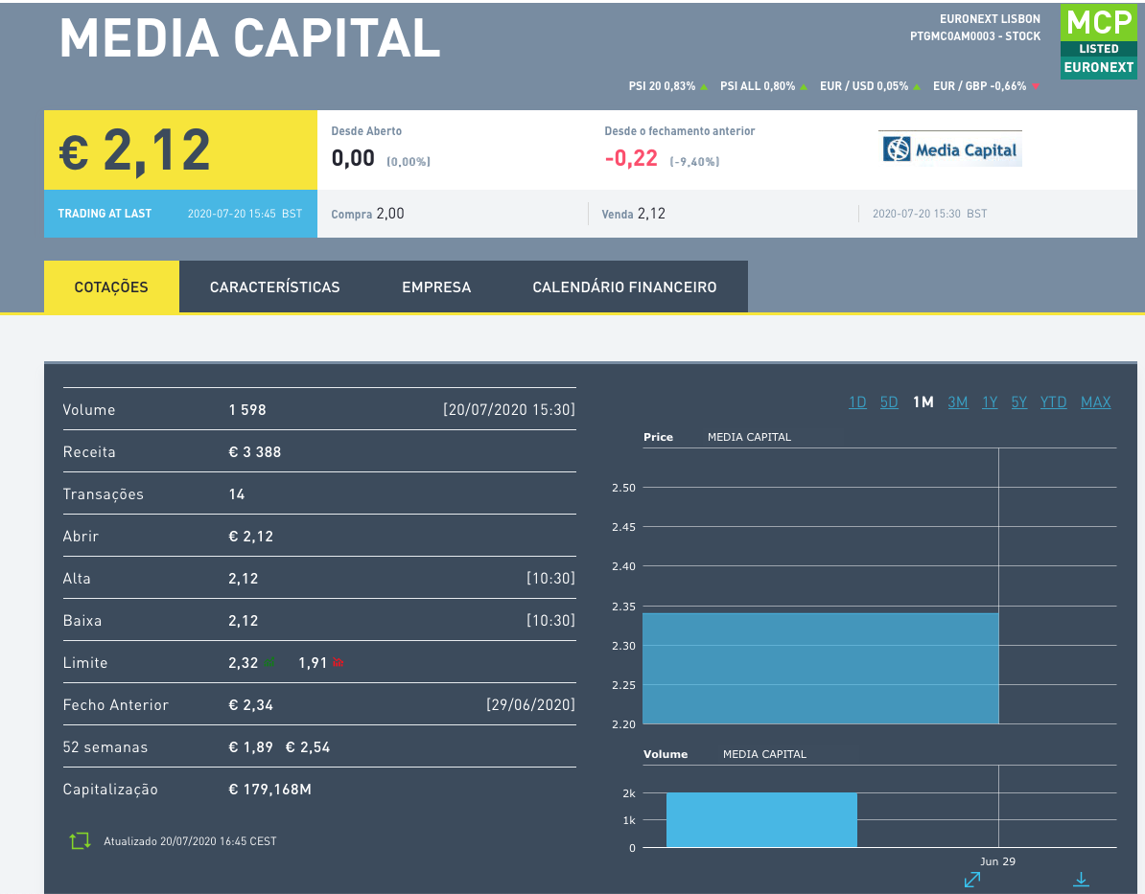The image size is (1145, 894).
Task: Click the green refresh arrows icon
Action: coord(80,840)
